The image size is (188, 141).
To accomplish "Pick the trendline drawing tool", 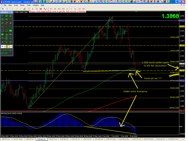I will (x=20, y=9).
